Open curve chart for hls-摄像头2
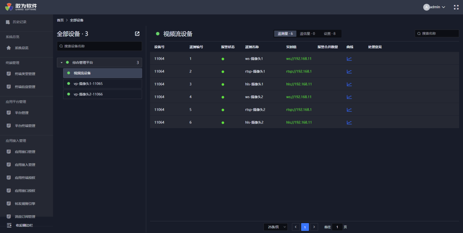The image size is (463, 233). point(349,122)
